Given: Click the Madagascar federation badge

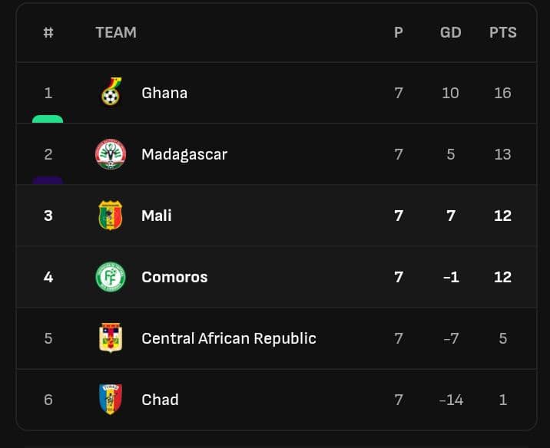Looking at the screenshot, I should 111,154.
